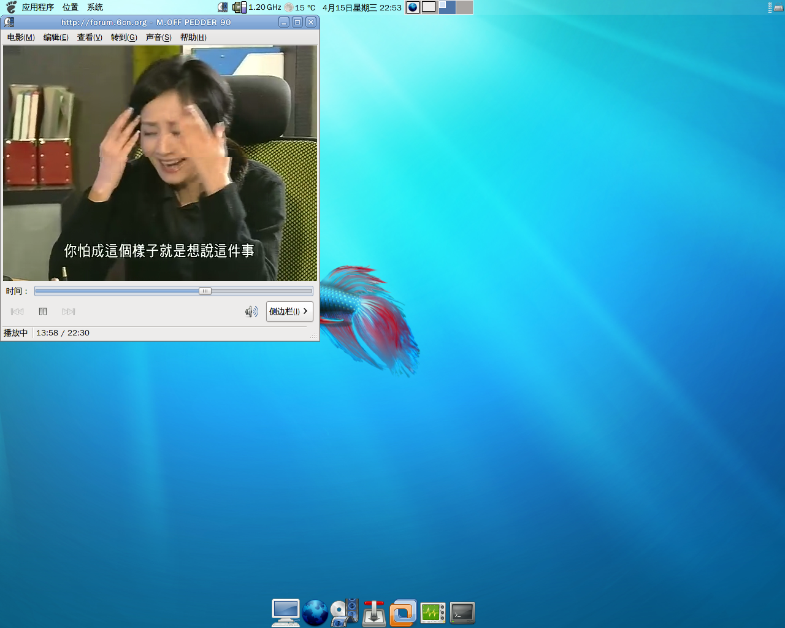Launch the terminal icon in dock

(x=462, y=613)
